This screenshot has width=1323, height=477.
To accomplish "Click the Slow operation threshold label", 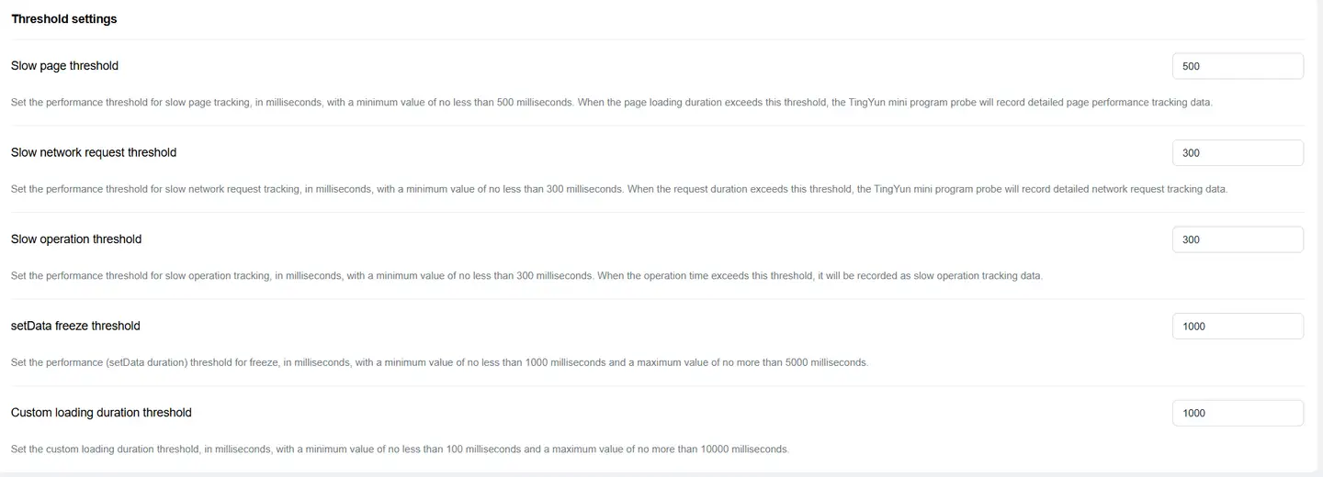I will [76, 239].
